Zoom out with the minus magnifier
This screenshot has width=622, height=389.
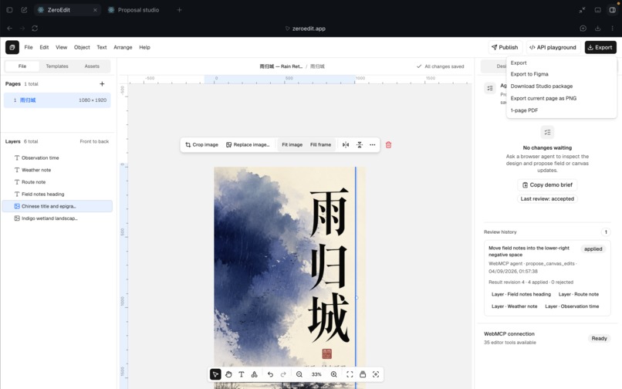coord(299,374)
